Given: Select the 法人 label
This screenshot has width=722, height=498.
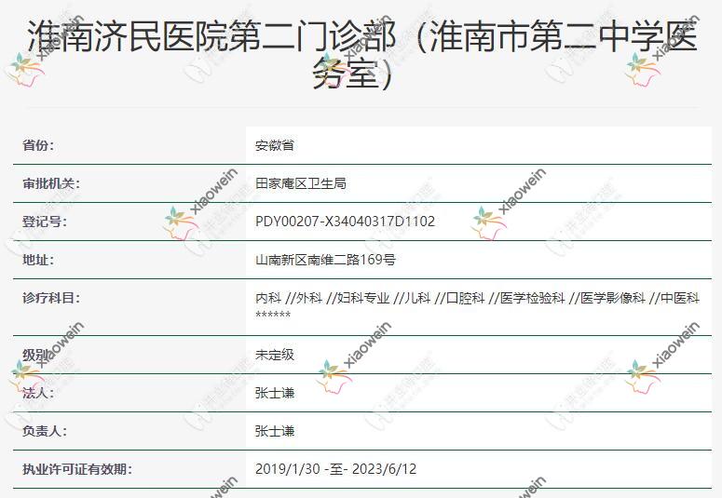Looking at the screenshot, I should point(38,393).
